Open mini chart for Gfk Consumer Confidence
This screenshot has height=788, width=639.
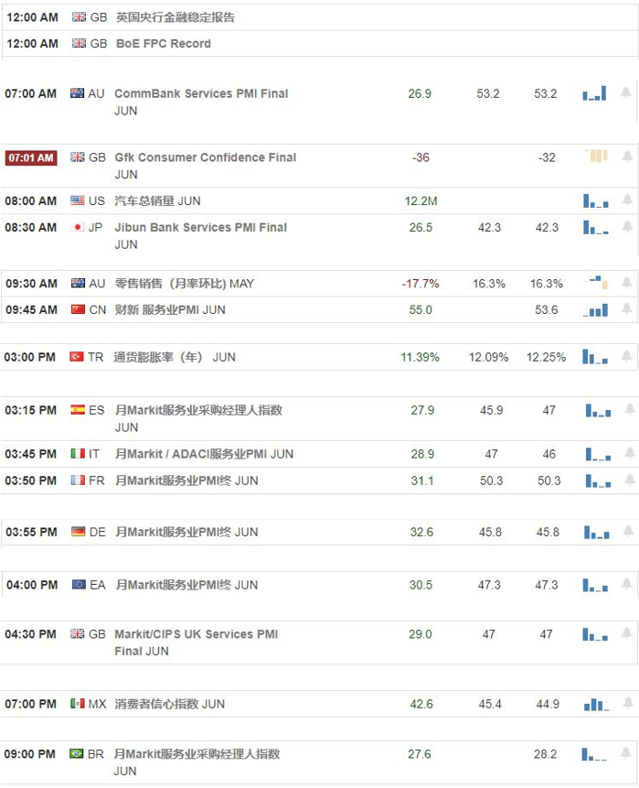click(x=596, y=156)
